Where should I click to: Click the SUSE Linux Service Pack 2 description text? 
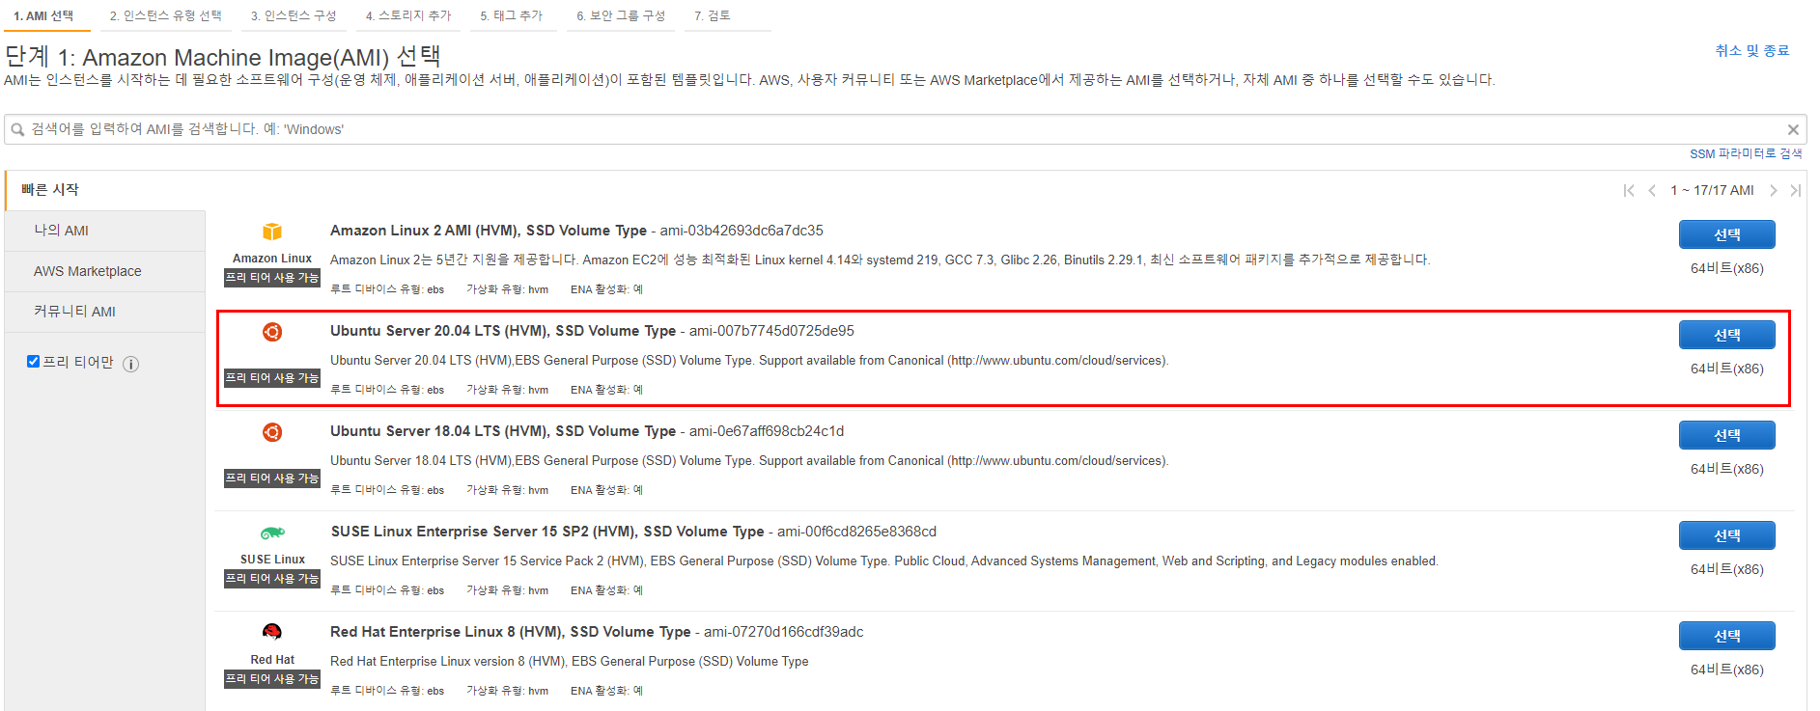pos(884,561)
